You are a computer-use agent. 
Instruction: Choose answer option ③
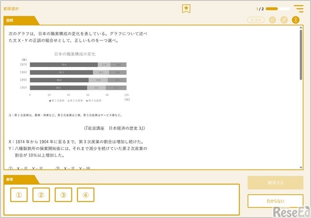(x=63, y=195)
